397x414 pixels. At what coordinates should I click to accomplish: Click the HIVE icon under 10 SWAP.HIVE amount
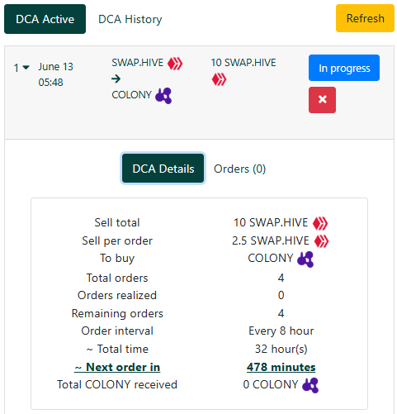[219, 79]
